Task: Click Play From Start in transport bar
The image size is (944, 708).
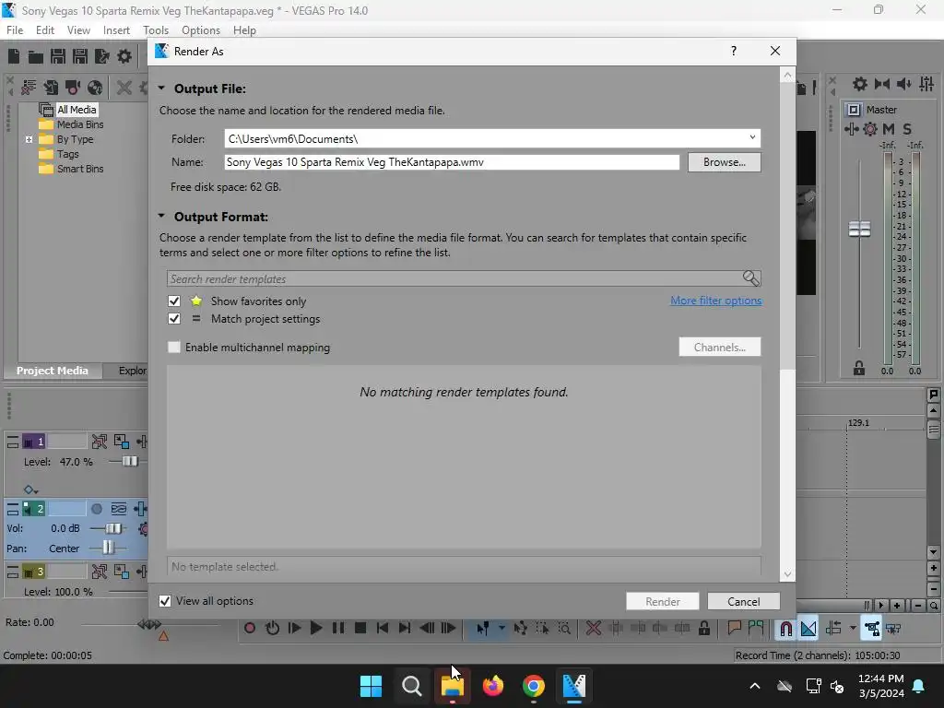Action: click(x=294, y=628)
